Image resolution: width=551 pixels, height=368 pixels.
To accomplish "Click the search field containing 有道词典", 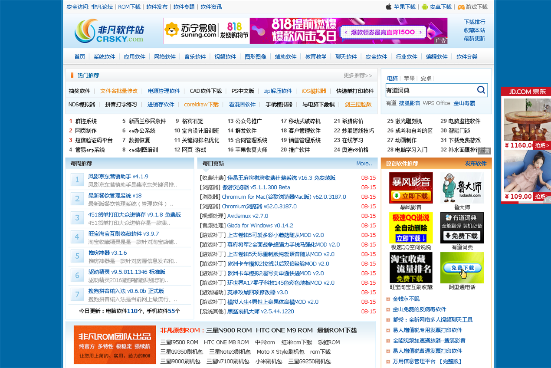I will [x=430, y=90].
